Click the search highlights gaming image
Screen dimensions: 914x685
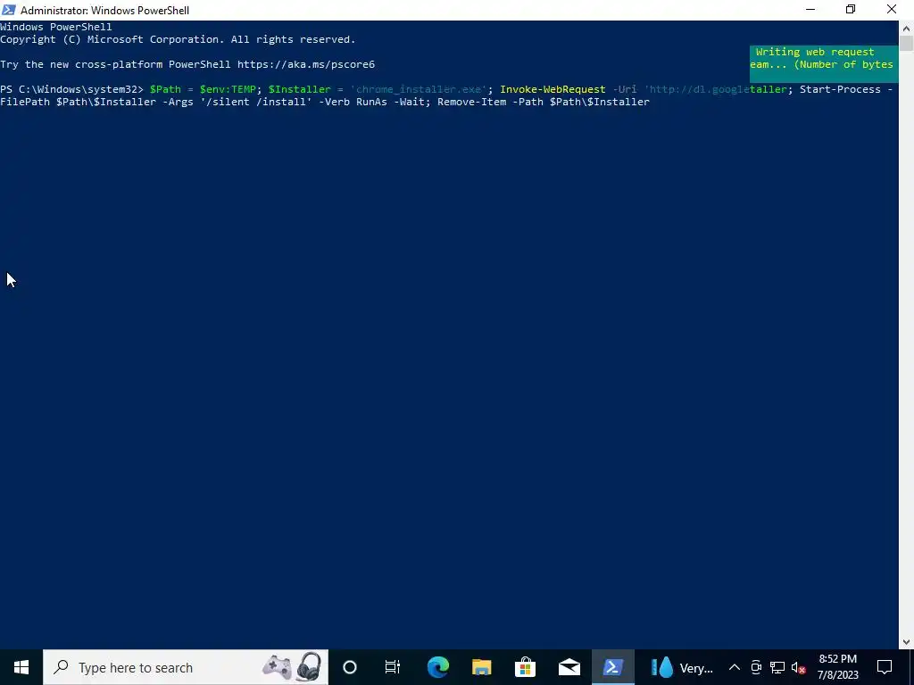(x=292, y=665)
